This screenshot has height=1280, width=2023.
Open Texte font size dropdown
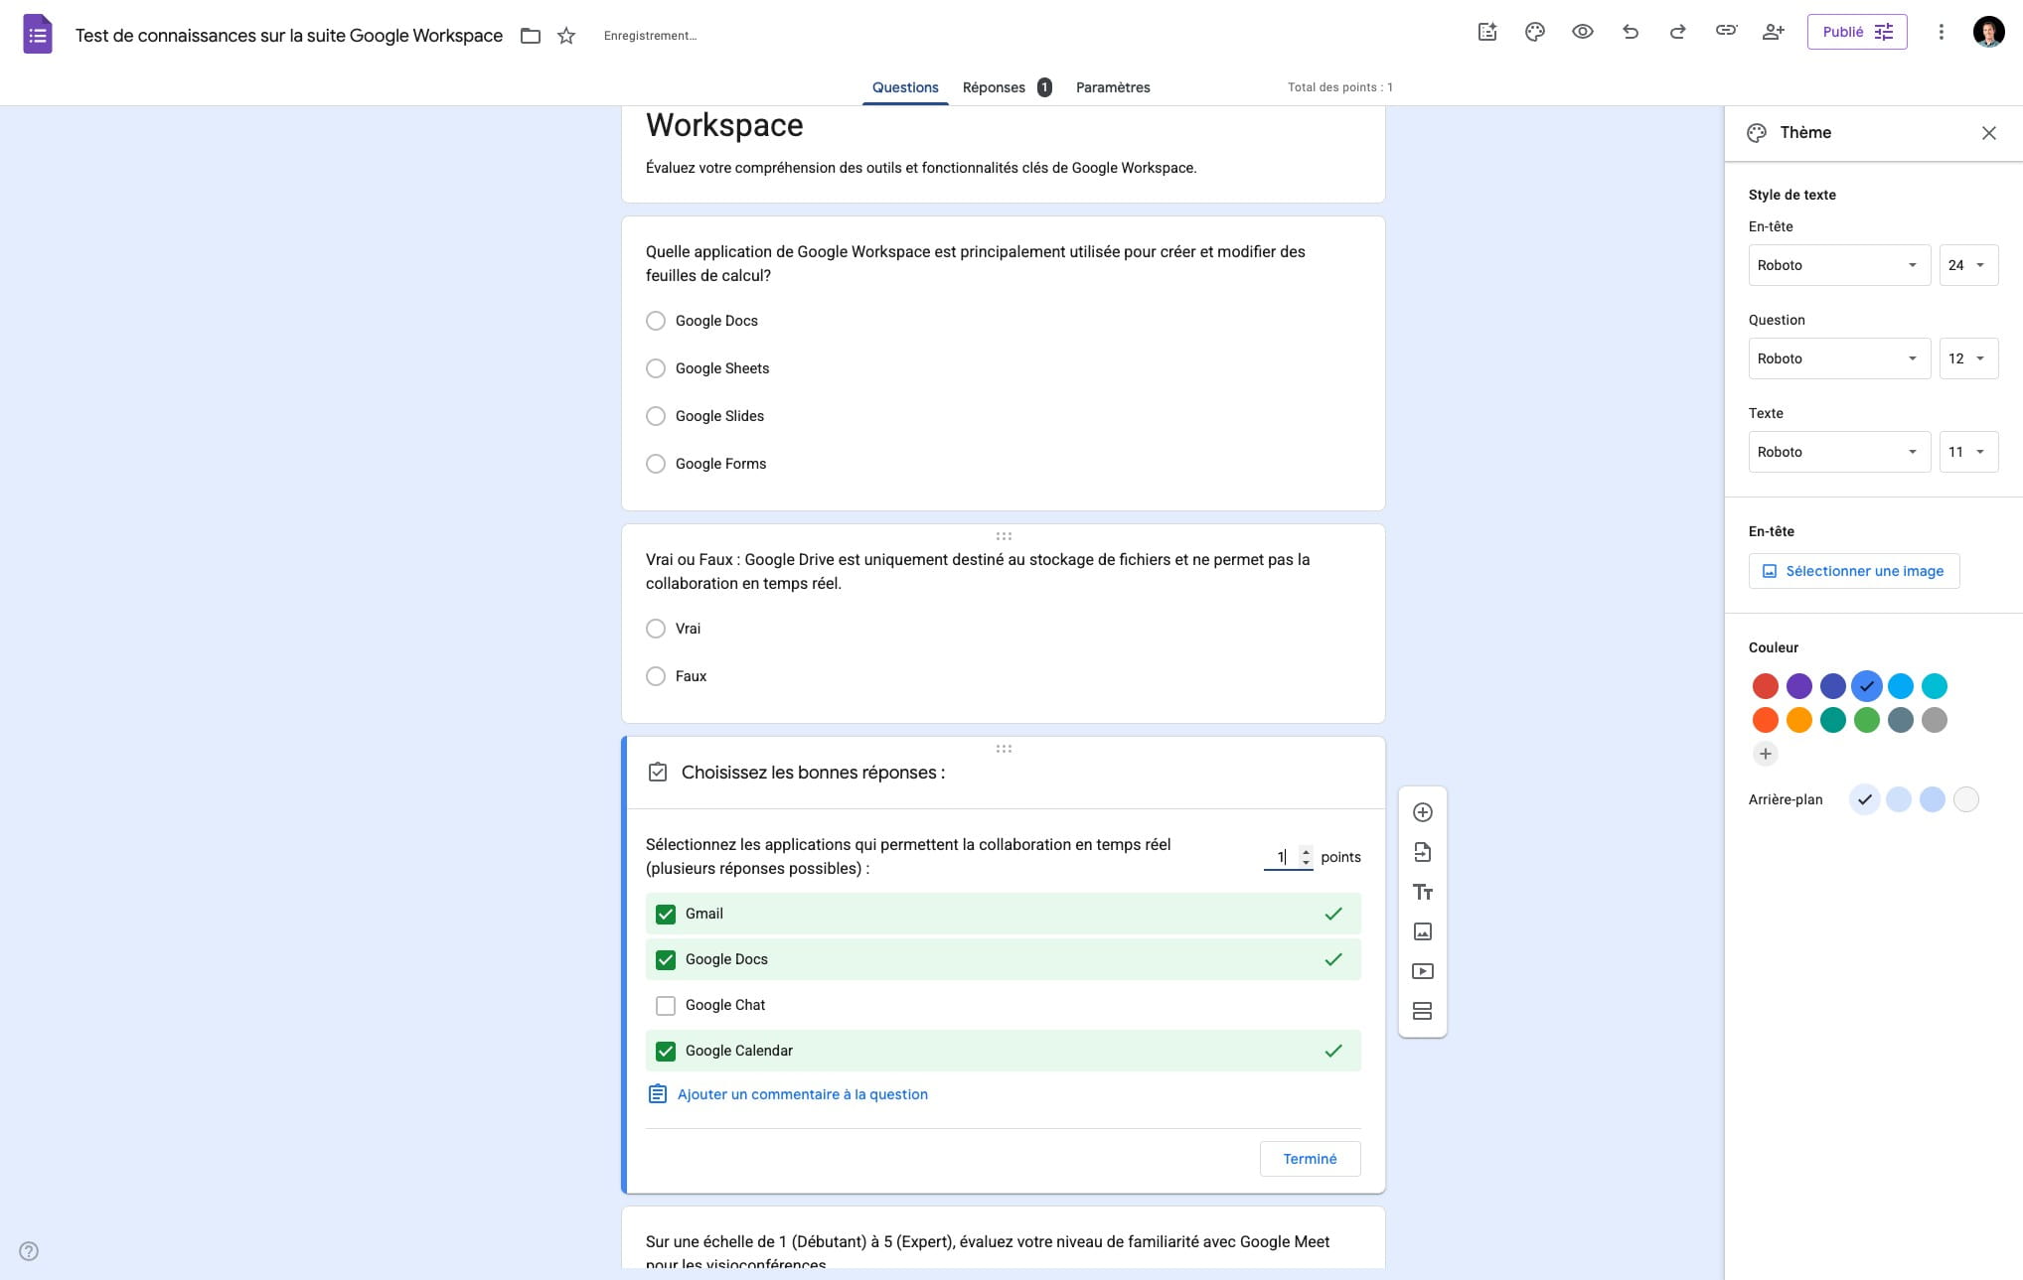click(x=1968, y=452)
